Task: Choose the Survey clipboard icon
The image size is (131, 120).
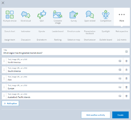Action: tap(74, 15)
